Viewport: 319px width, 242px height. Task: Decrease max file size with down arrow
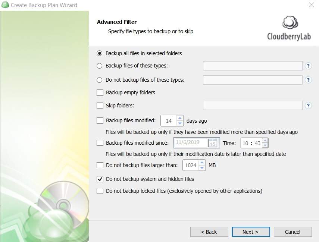pyautogui.click(x=202, y=168)
